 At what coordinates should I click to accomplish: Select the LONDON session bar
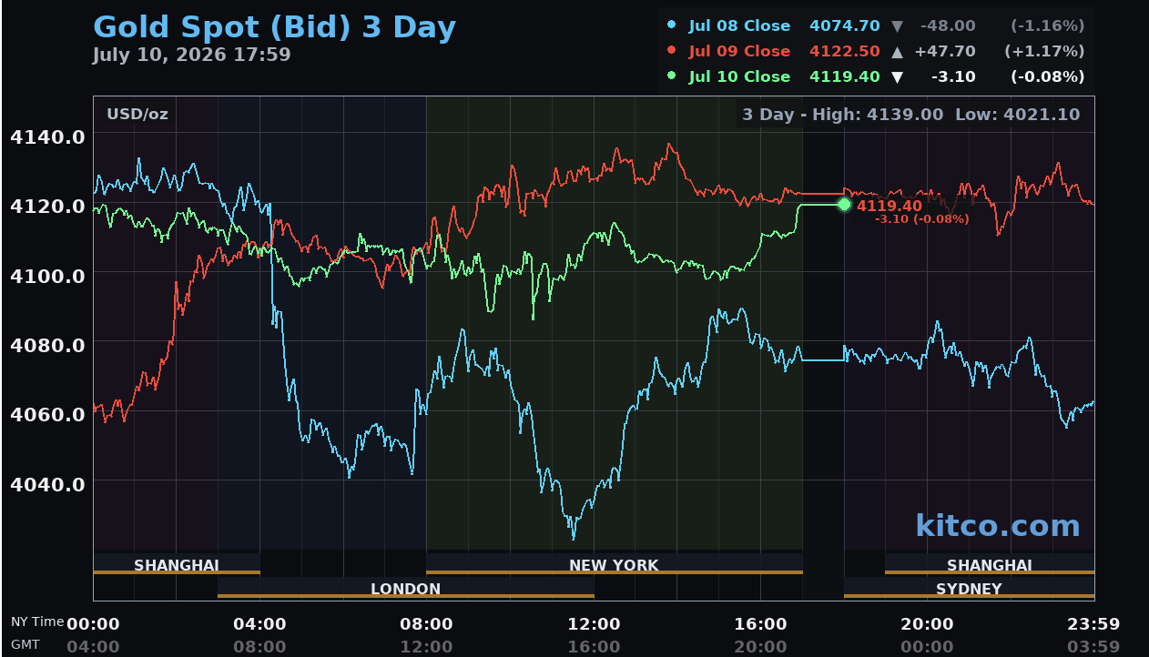click(x=405, y=588)
